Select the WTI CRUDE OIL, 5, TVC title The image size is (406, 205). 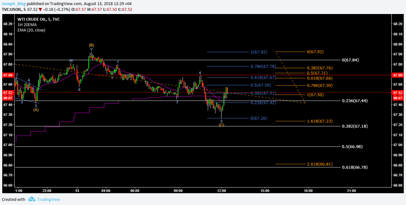click(x=39, y=19)
